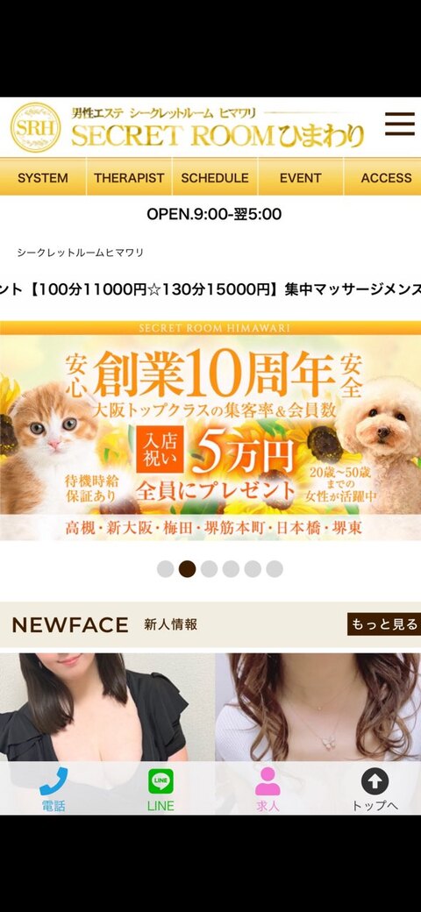421x912 pixels.
Task: Select the third carousel dot
Action: pyautogui.click(x=210, y=569)
